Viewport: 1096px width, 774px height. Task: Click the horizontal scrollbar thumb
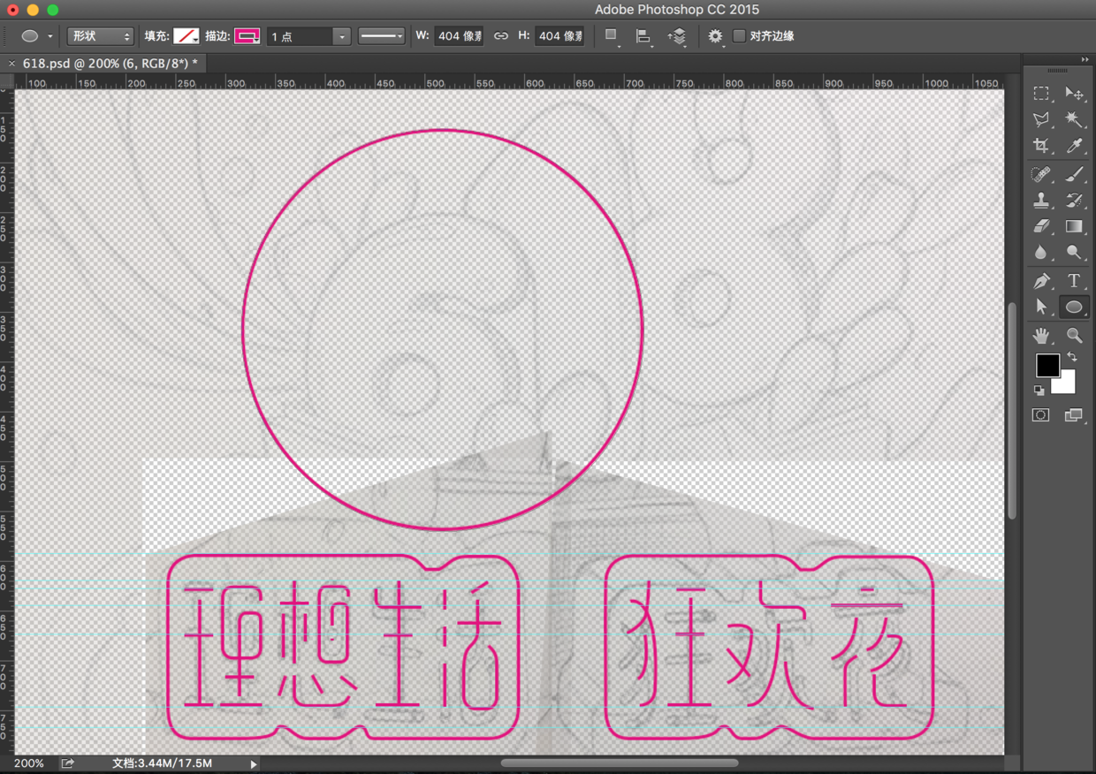coord(620,763)
